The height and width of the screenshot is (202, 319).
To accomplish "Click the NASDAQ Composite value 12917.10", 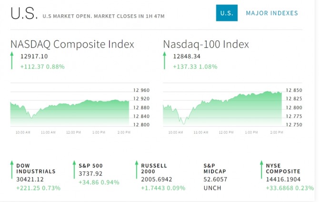I will coord(34,56).
